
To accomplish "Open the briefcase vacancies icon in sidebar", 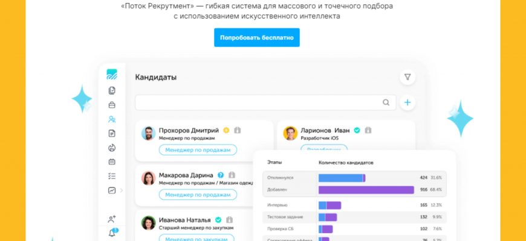I will tap(111, 105).
